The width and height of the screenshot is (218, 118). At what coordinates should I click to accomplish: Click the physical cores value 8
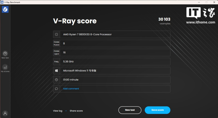point(64,43)
